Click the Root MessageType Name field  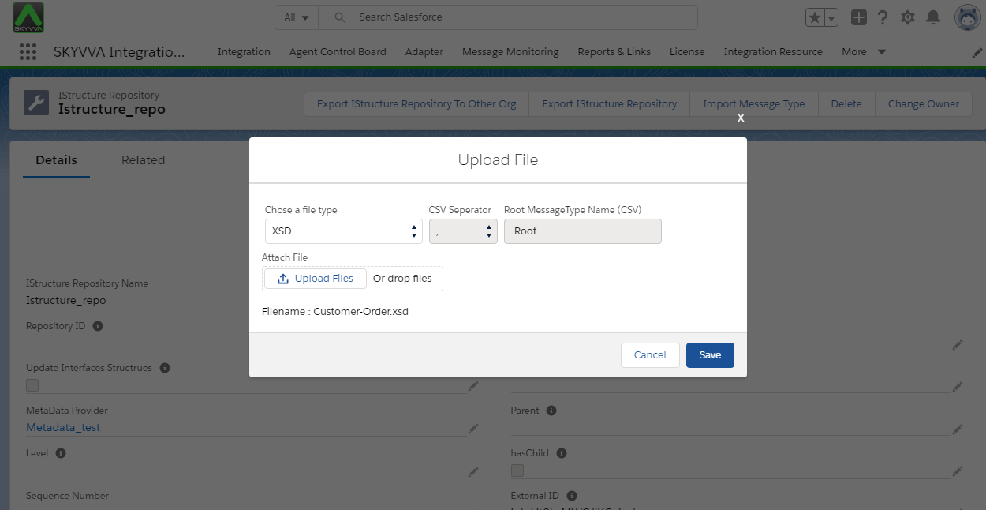pyautogui.click(x=583, y=231)
